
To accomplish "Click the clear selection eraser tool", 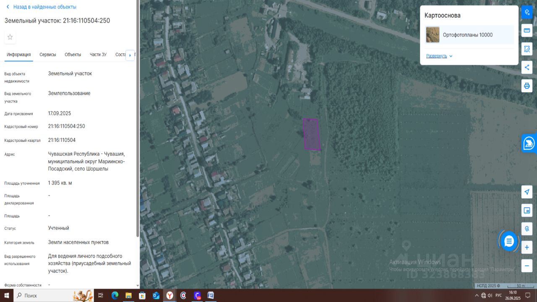I will coord(527,12).
